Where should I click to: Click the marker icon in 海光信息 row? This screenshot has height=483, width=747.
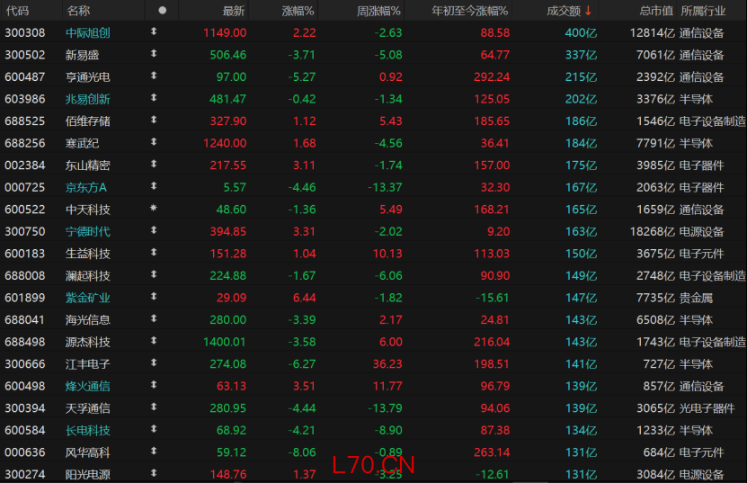point(154,318)
